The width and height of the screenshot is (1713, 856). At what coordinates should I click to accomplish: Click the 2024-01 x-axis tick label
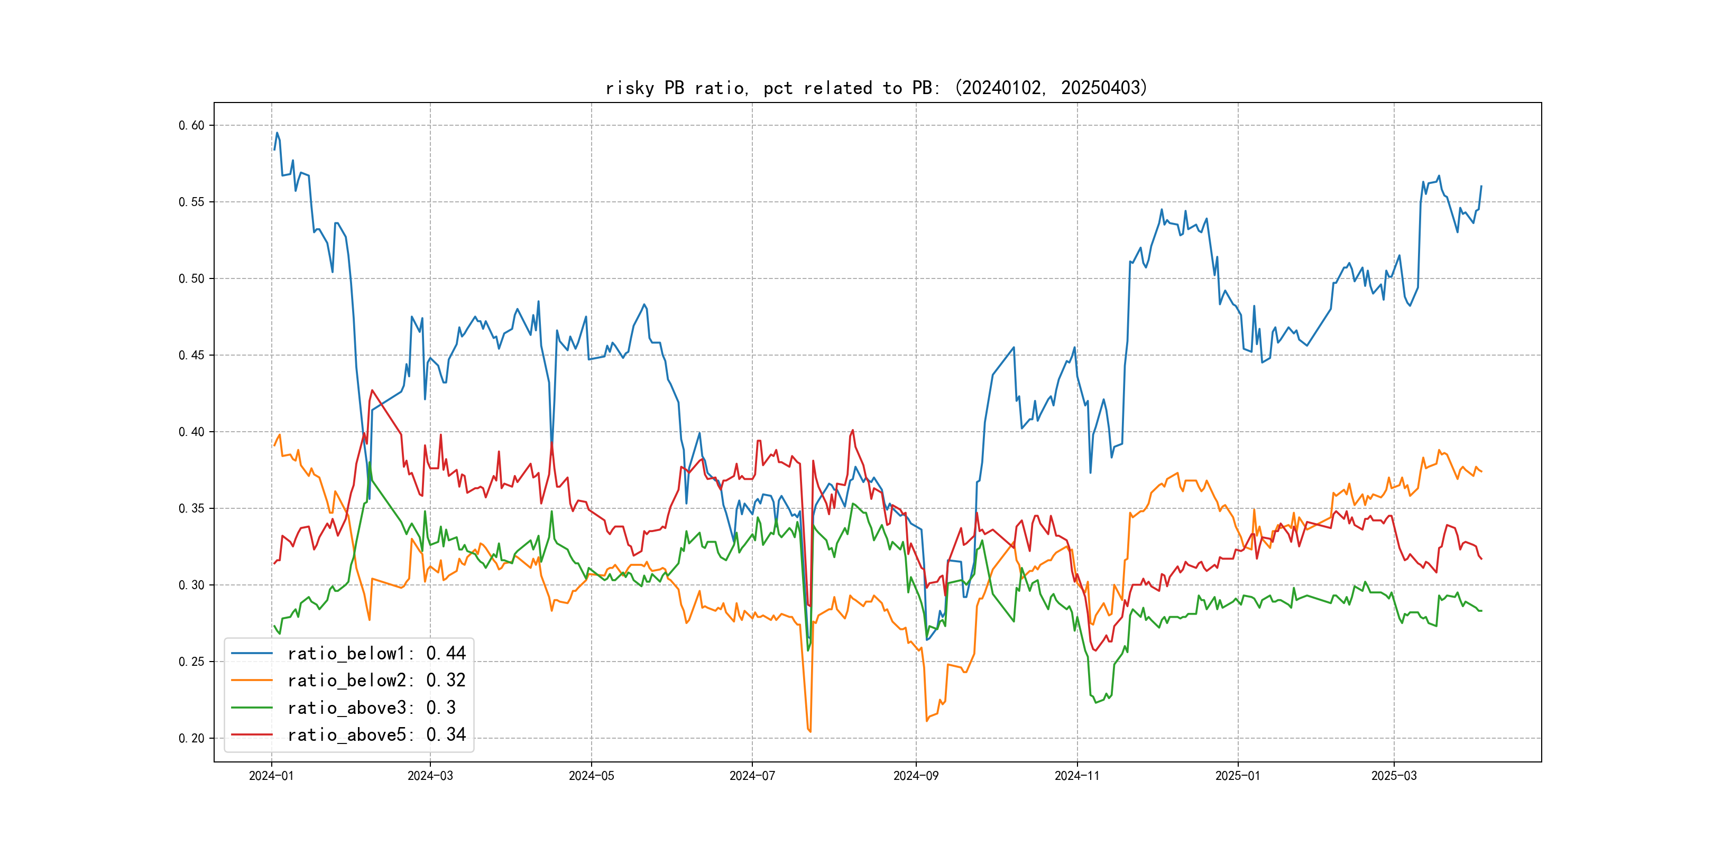(271, 776)
